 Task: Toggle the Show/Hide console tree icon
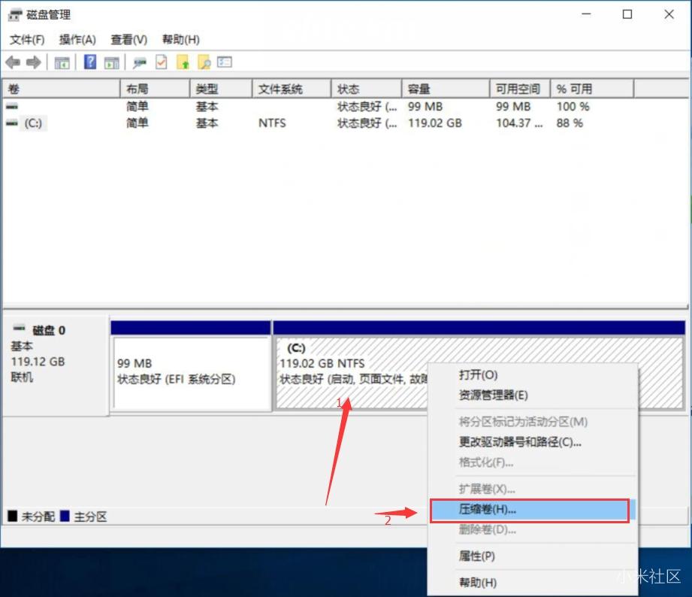[62, 62]
